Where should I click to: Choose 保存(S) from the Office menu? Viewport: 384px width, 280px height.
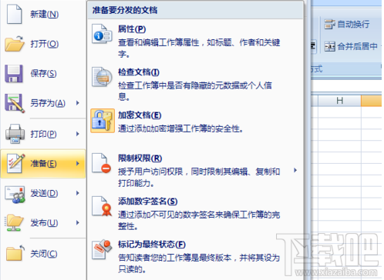point(43,74)
